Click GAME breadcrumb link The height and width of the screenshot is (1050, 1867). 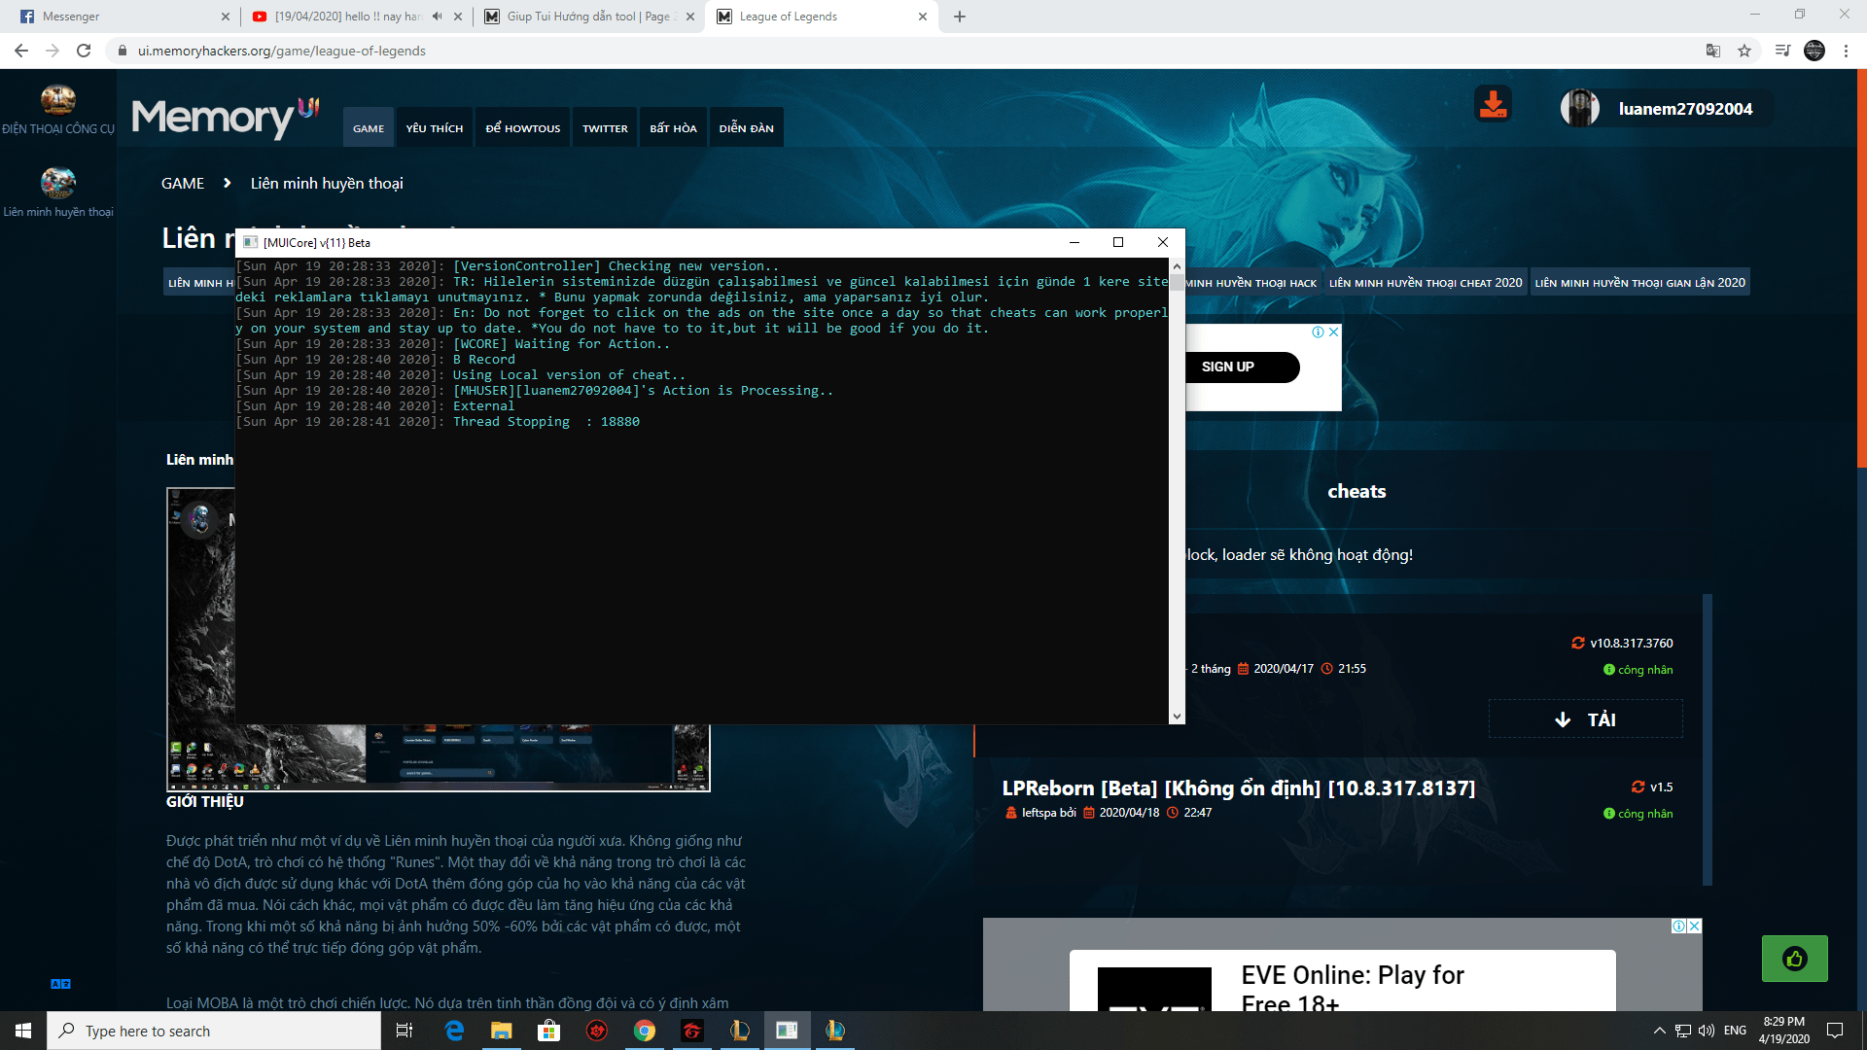pyautogui.click(x=183, y=184)
